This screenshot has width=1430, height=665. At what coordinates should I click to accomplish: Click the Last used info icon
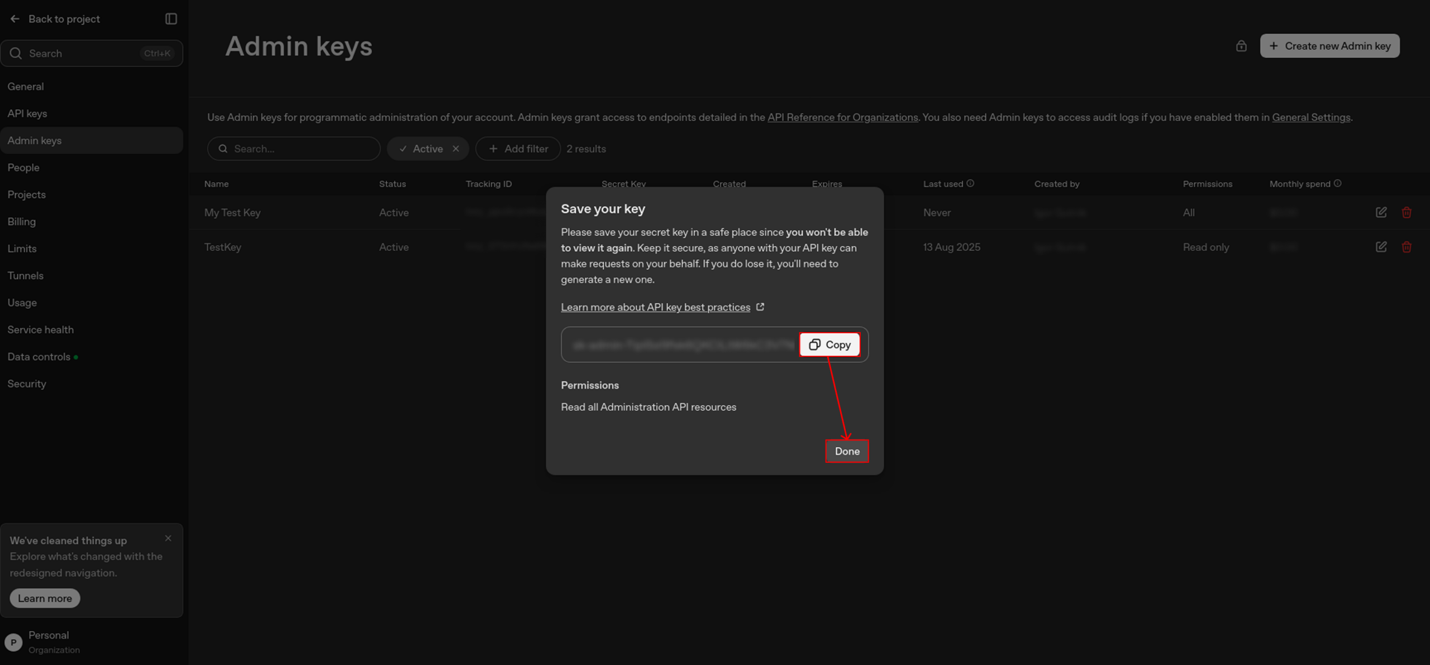tap(970, 184)
